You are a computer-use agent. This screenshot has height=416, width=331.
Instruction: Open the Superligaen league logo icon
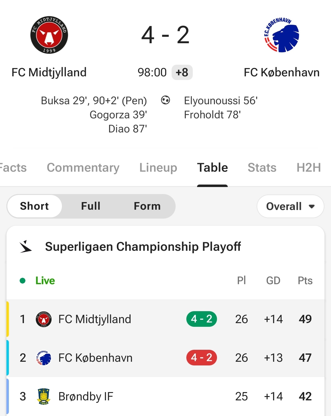(x=26, y=246)
